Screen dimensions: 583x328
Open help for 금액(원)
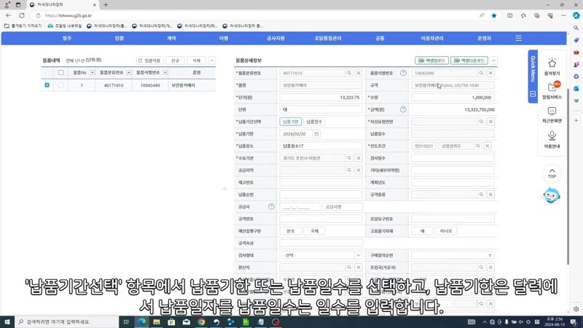403,109
